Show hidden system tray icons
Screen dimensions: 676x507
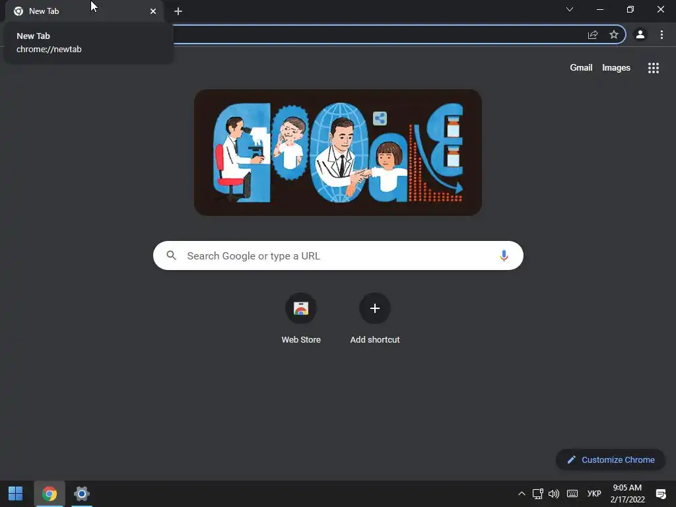[522, 494]
